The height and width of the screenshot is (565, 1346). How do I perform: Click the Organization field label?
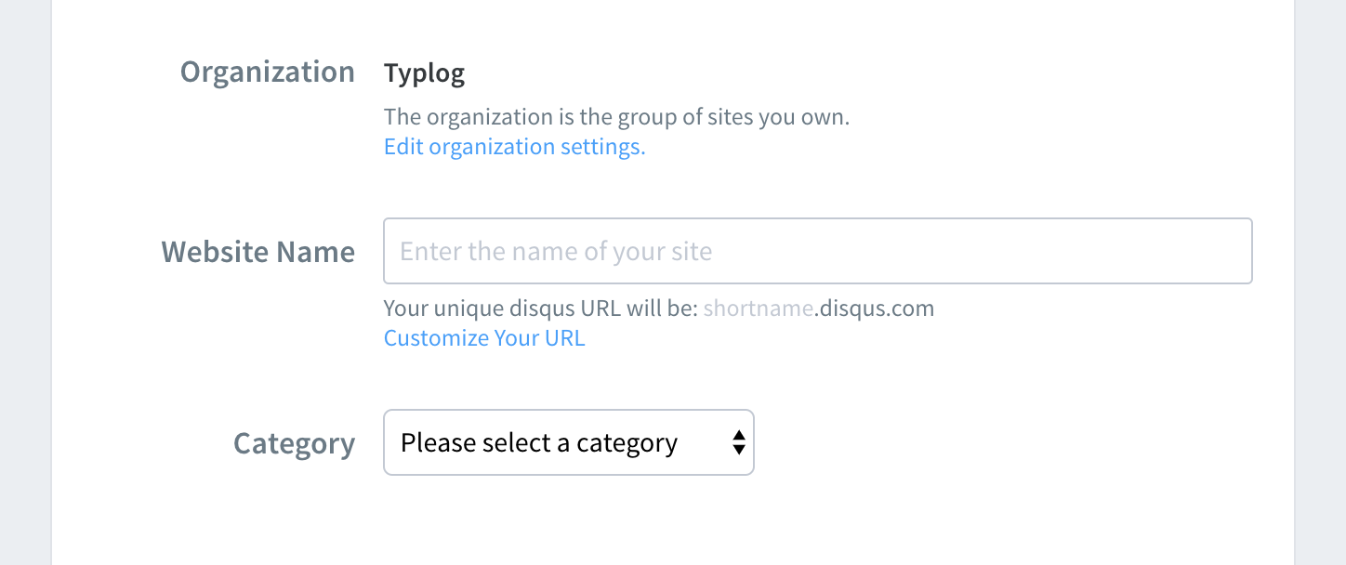point(268,72)
